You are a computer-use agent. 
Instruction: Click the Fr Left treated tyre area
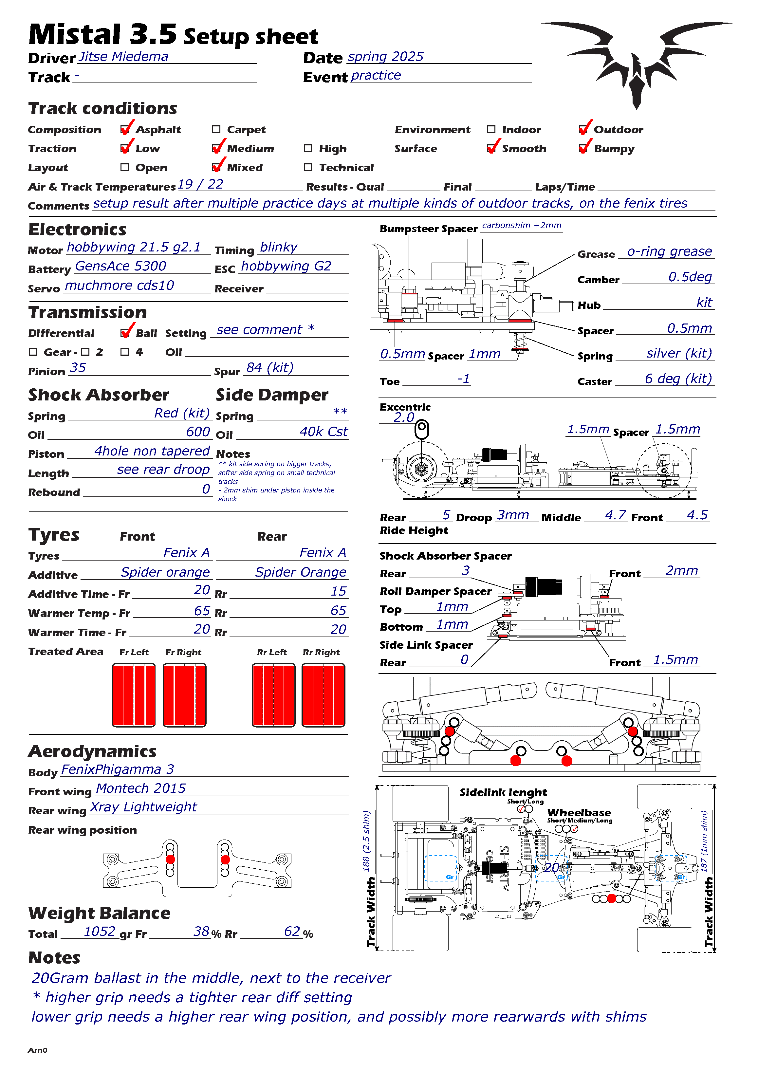134,695
